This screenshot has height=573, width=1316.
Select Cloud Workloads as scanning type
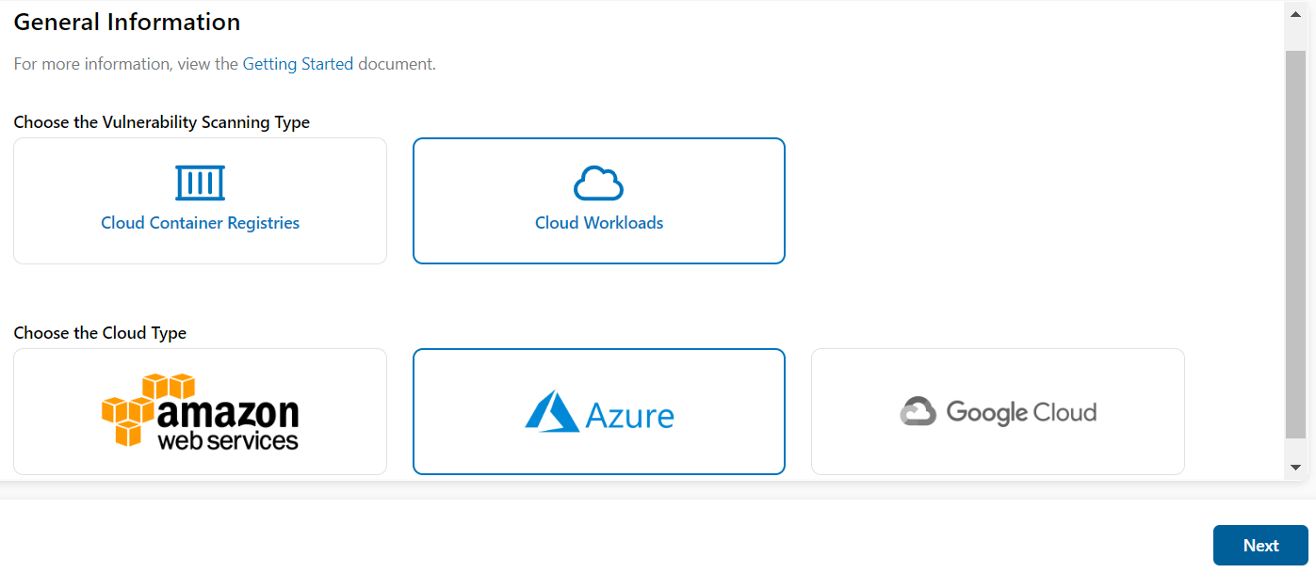tap(599, 200)
